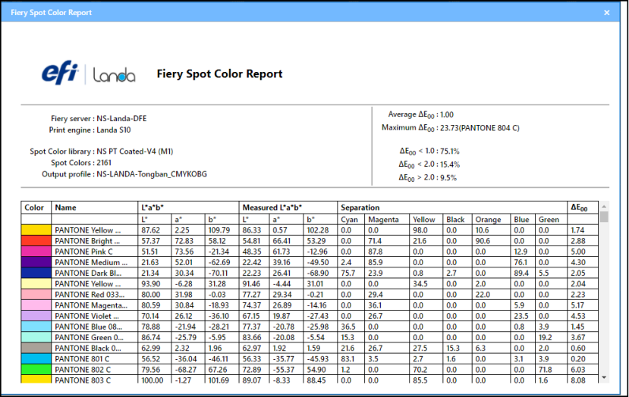Click the ΔE00 > 2.0 : 9.5% line
629x397 pixels.
coord(428,177)
